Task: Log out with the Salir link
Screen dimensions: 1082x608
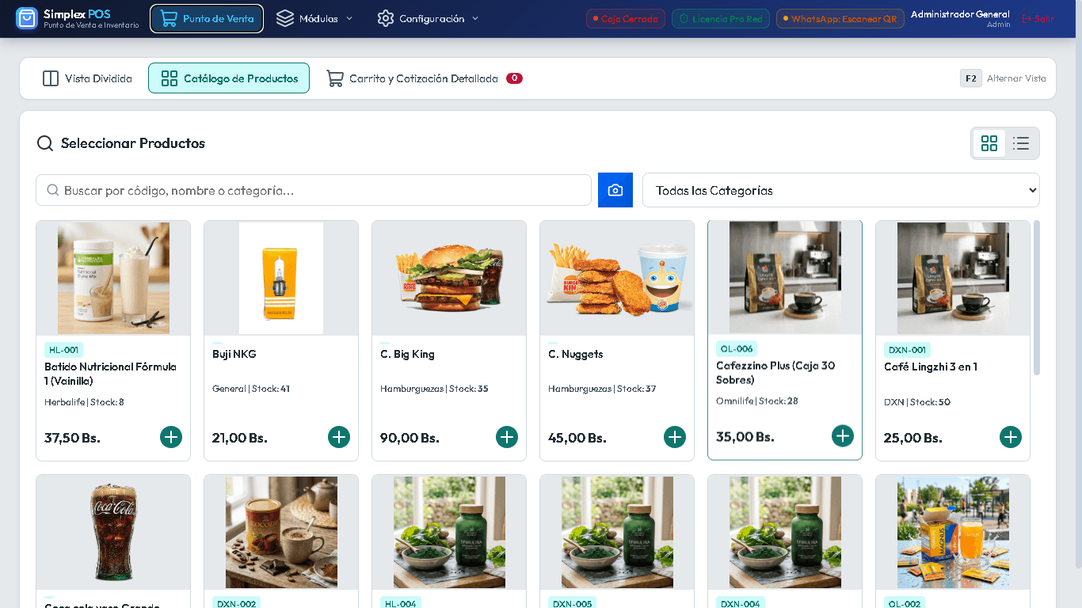Action: 1038,19
